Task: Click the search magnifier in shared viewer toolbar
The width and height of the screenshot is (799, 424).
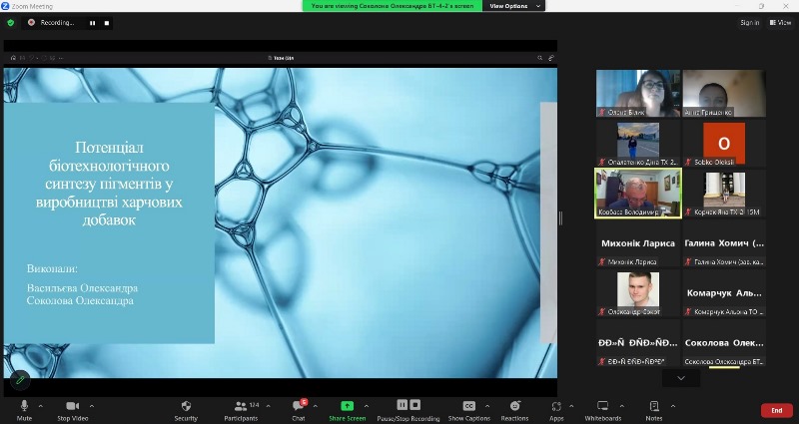Action: click(x=539, y=58)
